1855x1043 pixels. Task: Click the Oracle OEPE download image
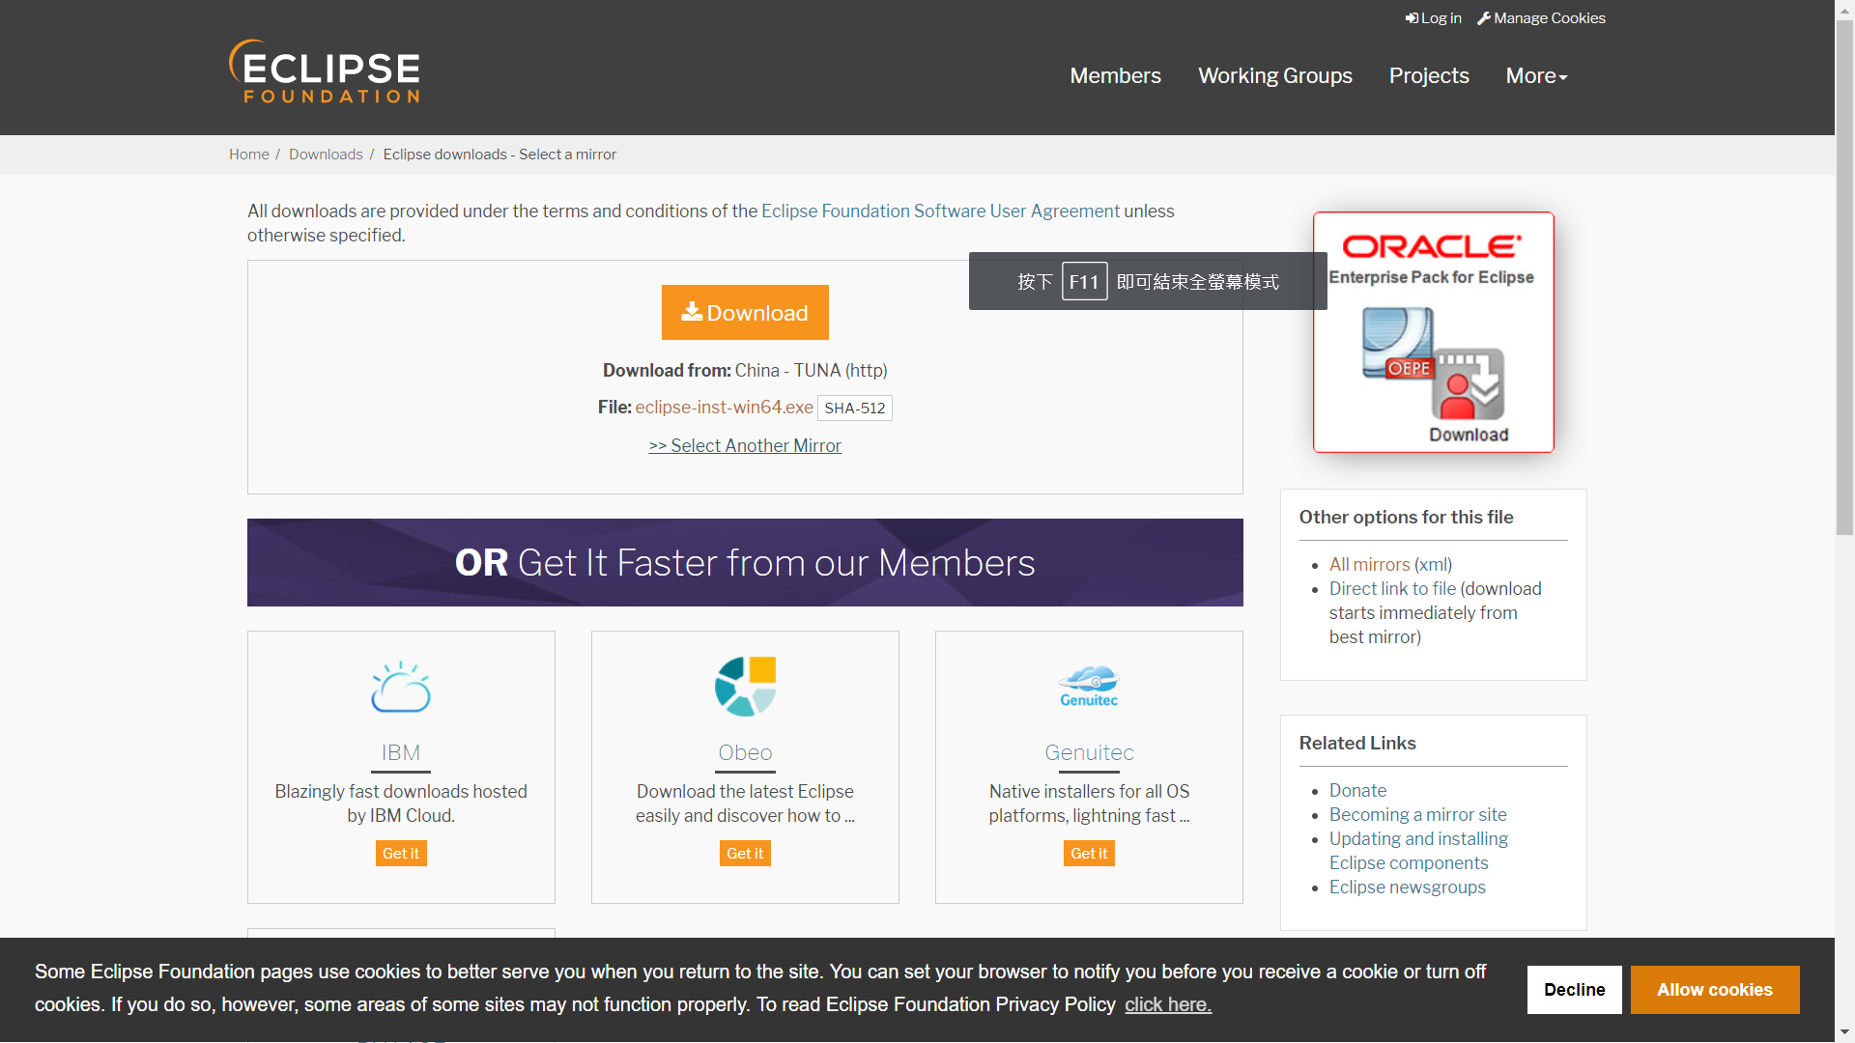tap(1433, 332)
